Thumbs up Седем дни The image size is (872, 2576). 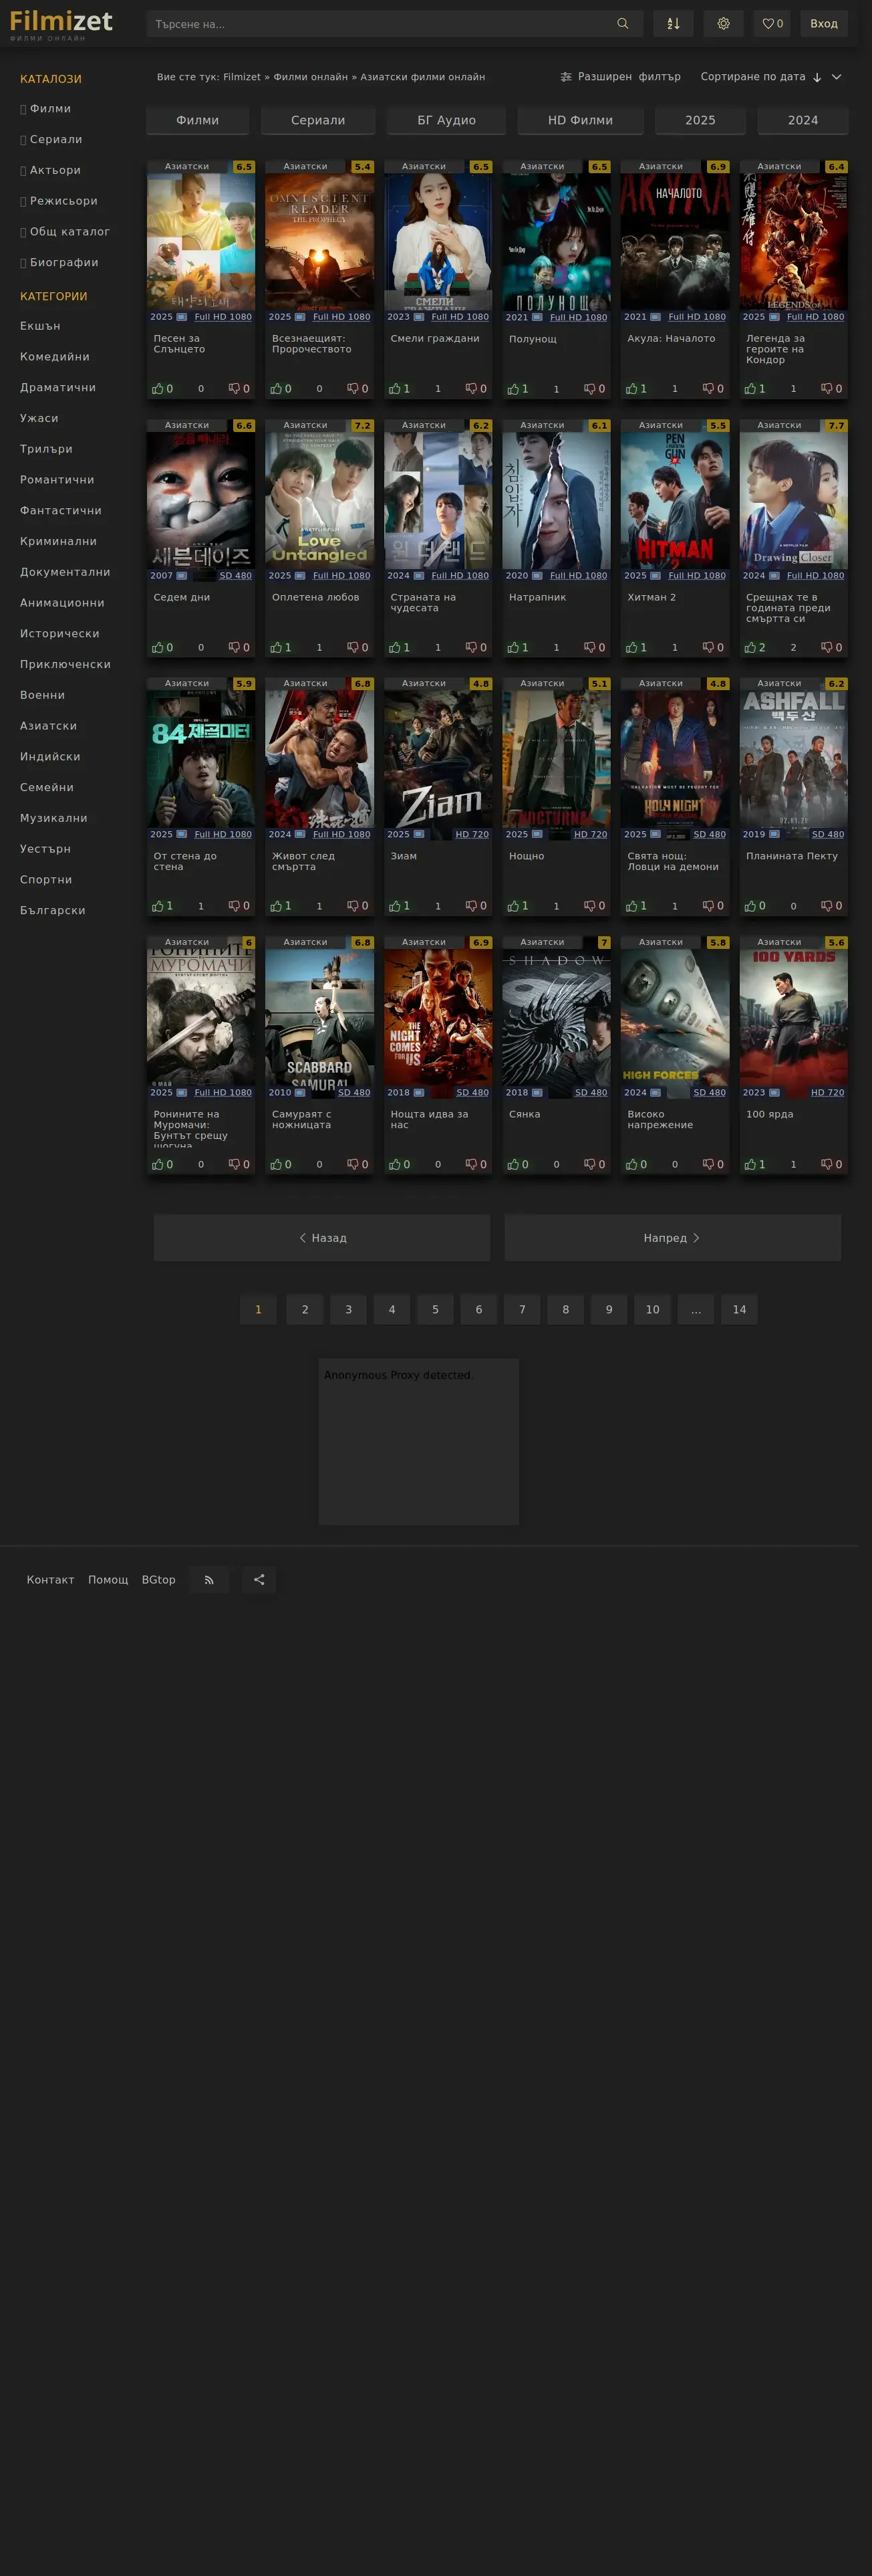point(162,648)
